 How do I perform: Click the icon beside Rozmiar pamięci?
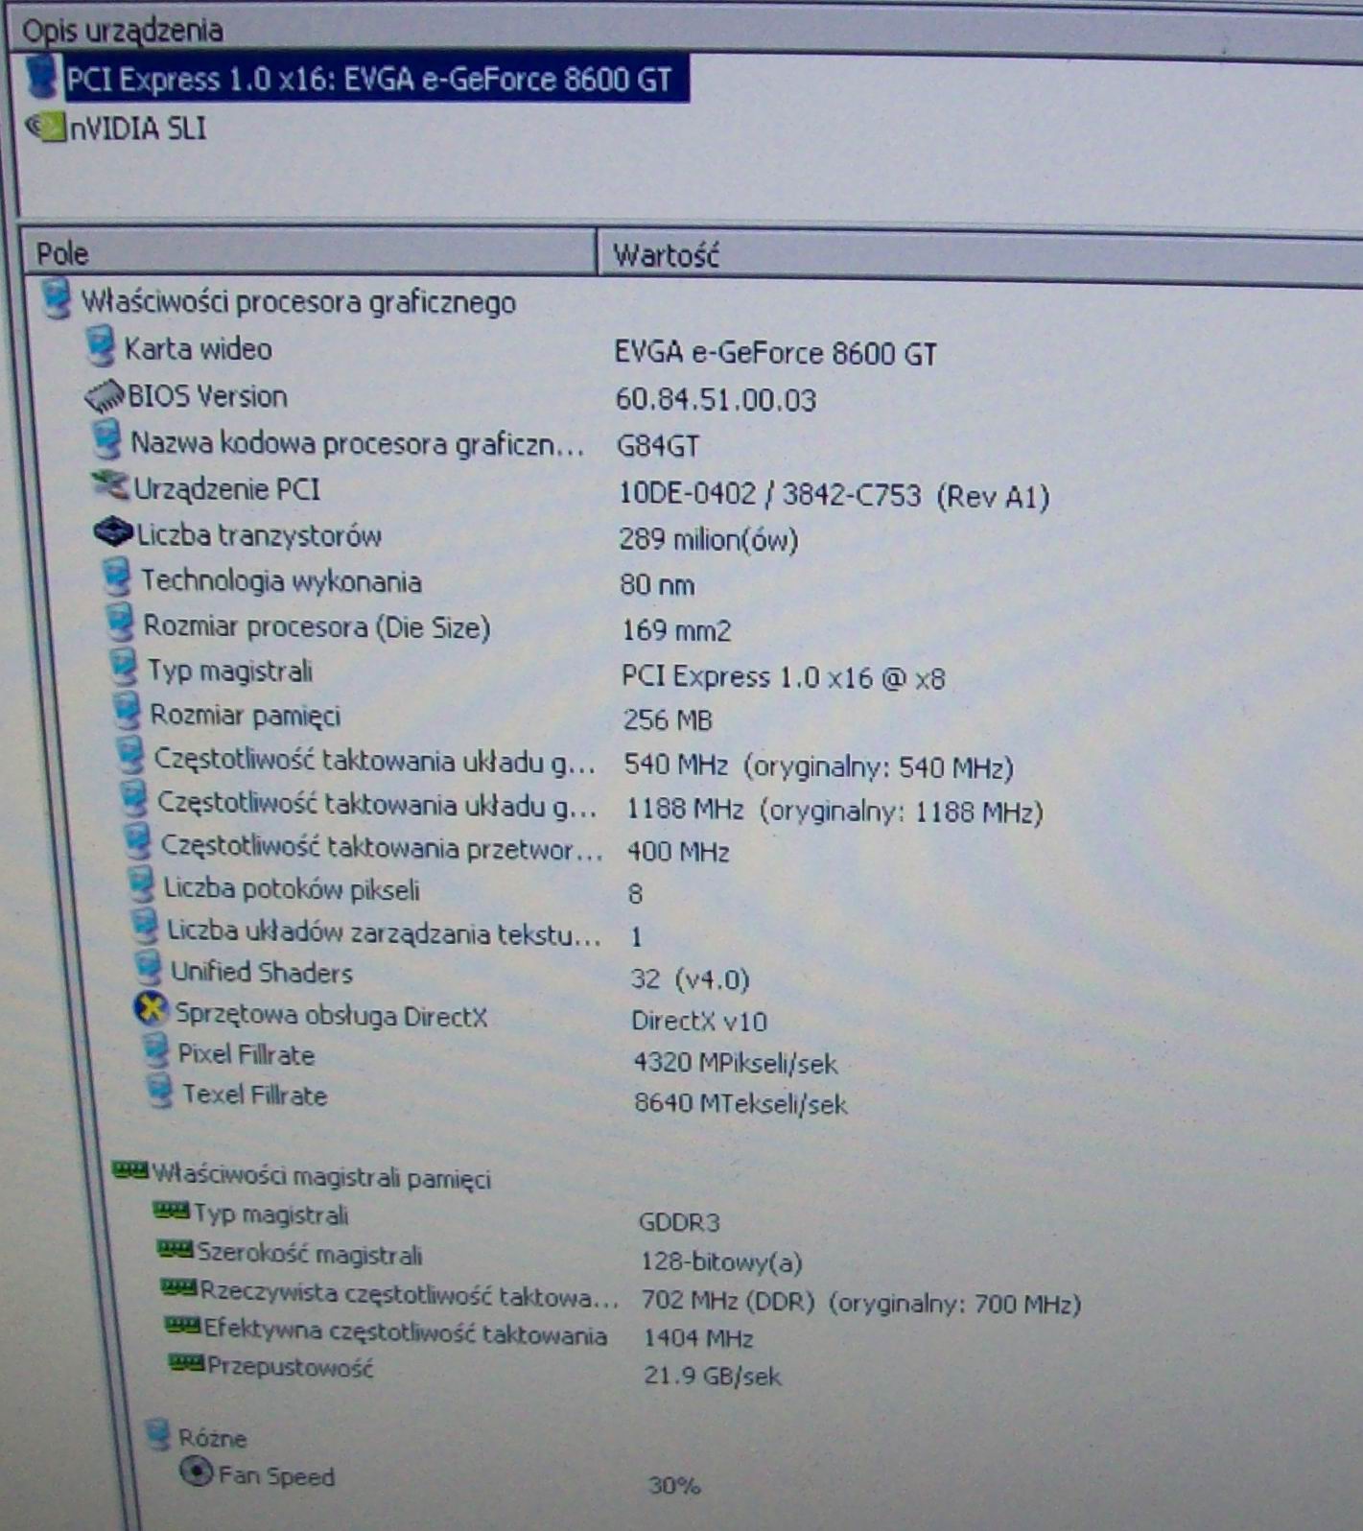pyautogui.click(x=126, y=713)
